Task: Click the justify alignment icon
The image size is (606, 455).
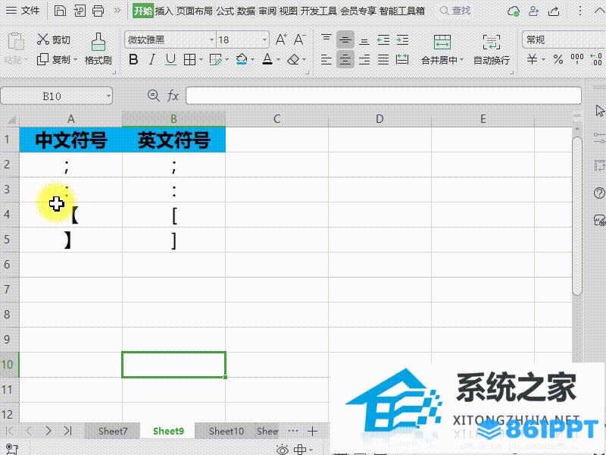Action: pyautogui.click(x=383, y=60)
